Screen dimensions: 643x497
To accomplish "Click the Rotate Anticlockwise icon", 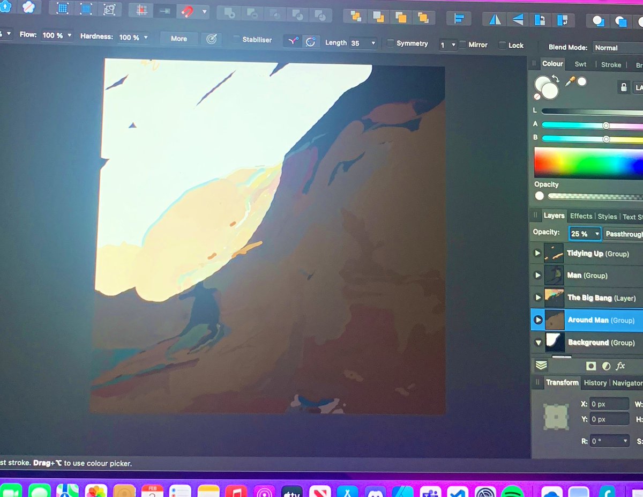I will [540, 20].
